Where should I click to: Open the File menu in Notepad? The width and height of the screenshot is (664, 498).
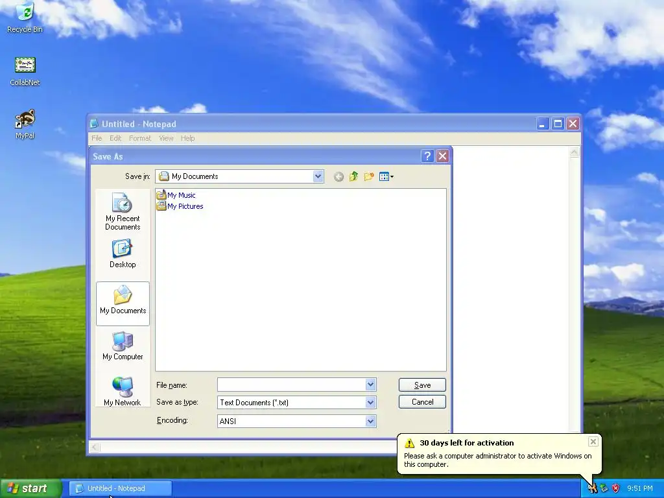point(97,138)
